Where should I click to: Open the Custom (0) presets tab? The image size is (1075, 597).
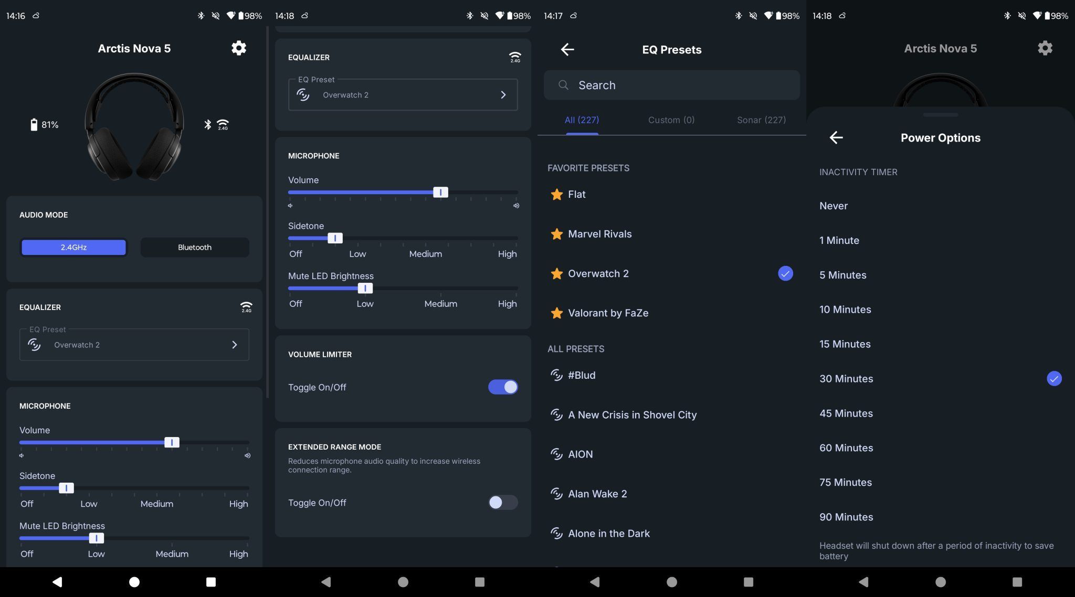(671, 120)
